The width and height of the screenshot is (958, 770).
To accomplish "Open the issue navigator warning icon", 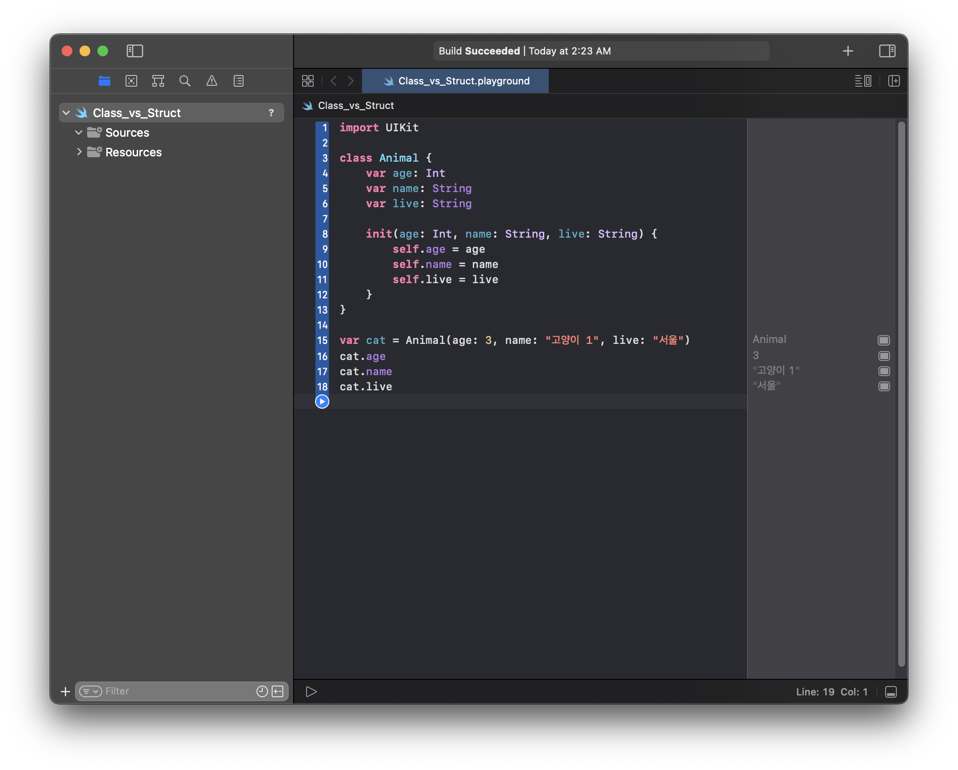I will click(212, 81).
